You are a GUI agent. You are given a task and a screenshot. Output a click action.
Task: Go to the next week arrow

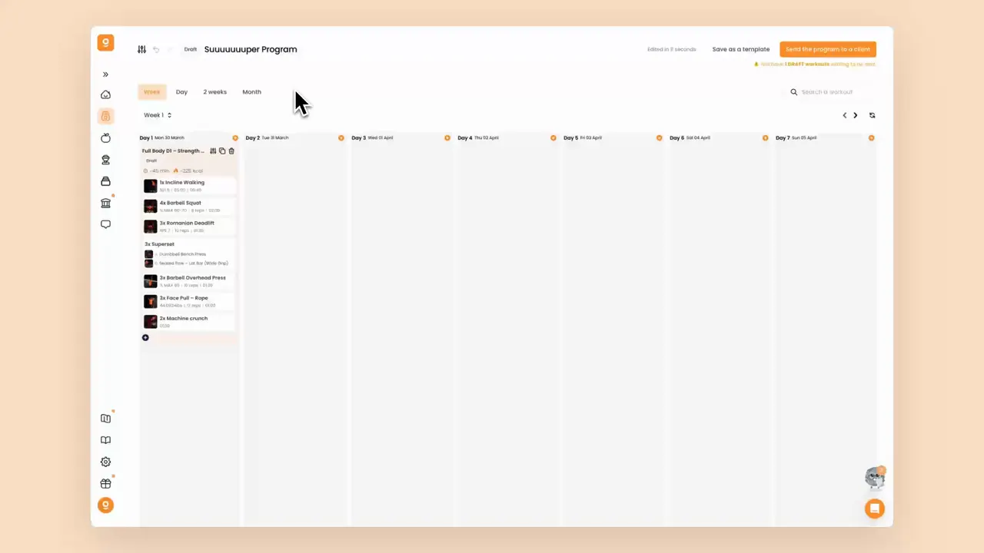(855, 115)
